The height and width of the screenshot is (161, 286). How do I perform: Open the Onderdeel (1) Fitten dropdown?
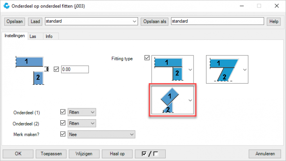81,112
